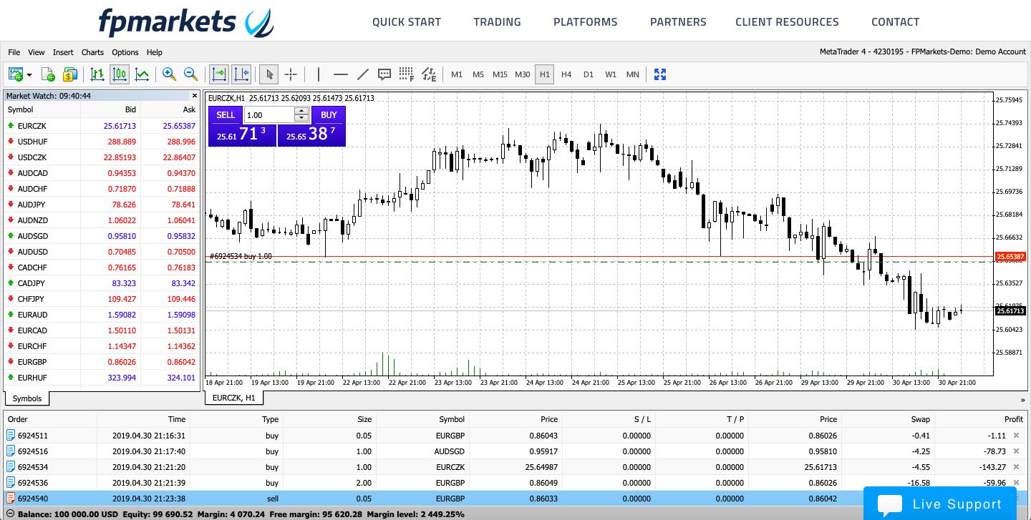Click the Zoom In magnifier
The image size is (1031, 520).
tap(169, 74)
